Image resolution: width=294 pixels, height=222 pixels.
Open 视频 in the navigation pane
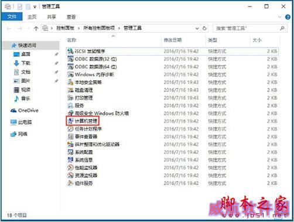tap(25, 90)
